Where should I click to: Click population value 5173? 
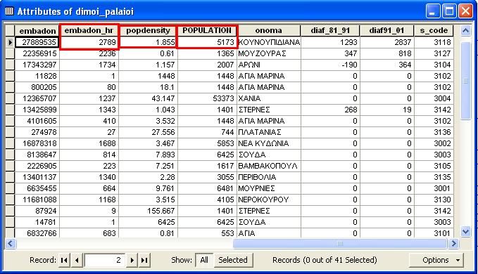[207, 42]
